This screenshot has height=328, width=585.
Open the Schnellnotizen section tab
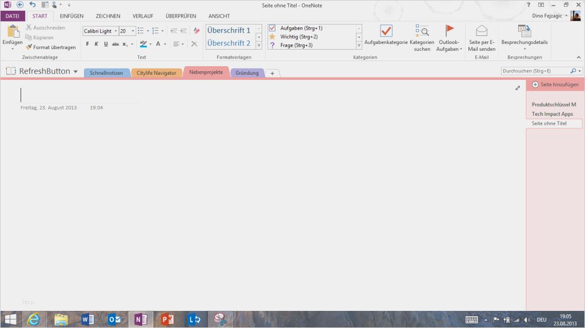click(106, 72)
